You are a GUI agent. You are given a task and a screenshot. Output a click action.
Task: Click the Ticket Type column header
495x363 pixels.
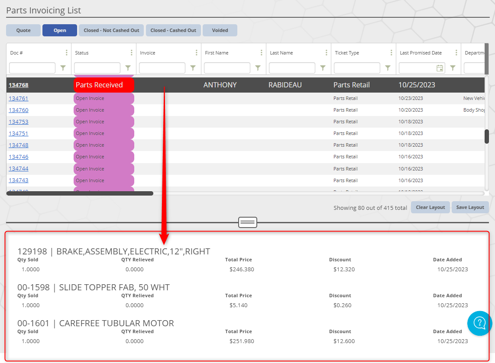tap(347, 53)
